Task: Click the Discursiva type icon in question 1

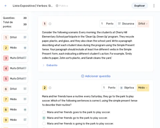Action: point(119,24)
